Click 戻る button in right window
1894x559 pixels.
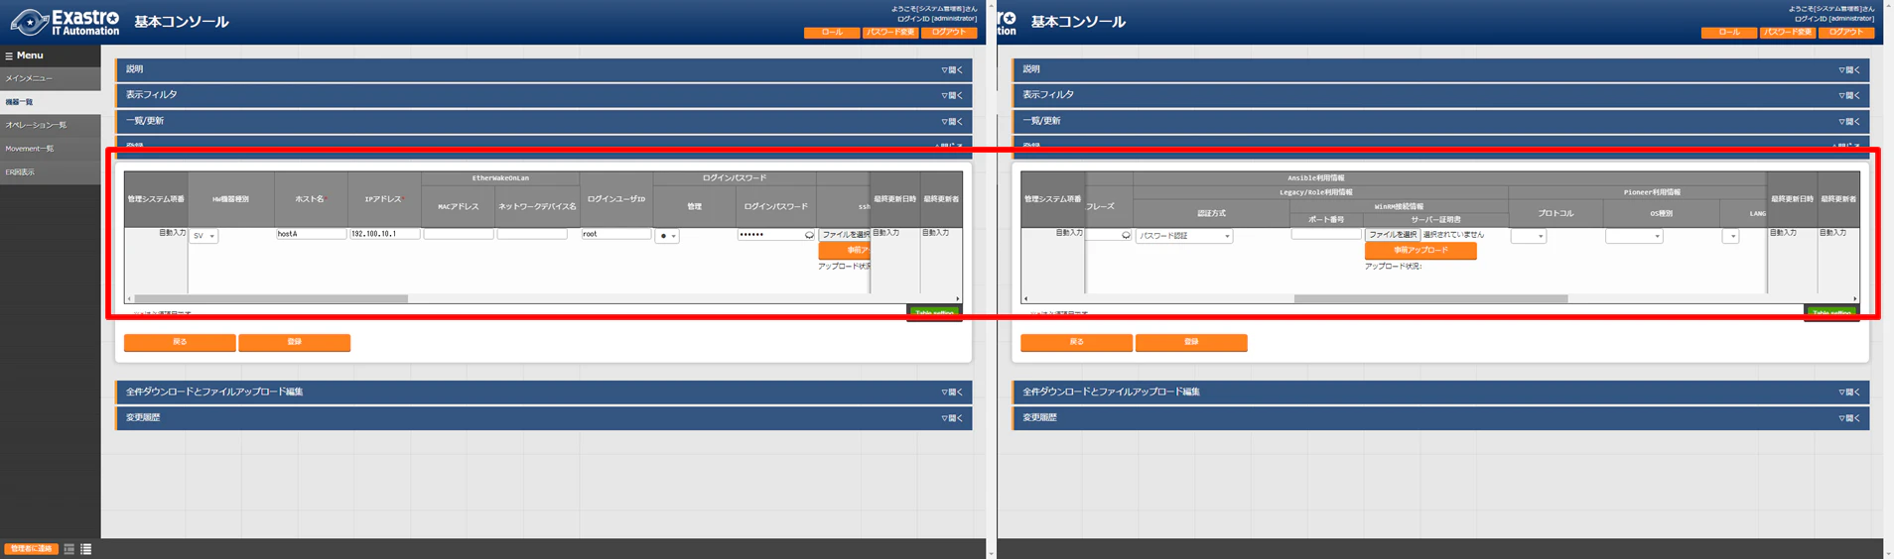click(1077, 342)
